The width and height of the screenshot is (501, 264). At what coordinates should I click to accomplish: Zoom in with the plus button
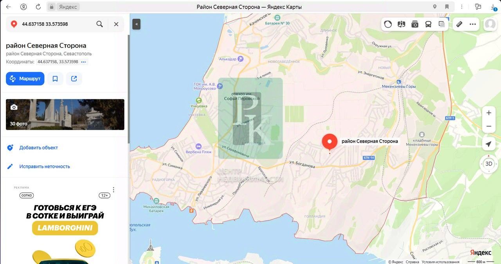pyautogui.click(x=488, y=113)
